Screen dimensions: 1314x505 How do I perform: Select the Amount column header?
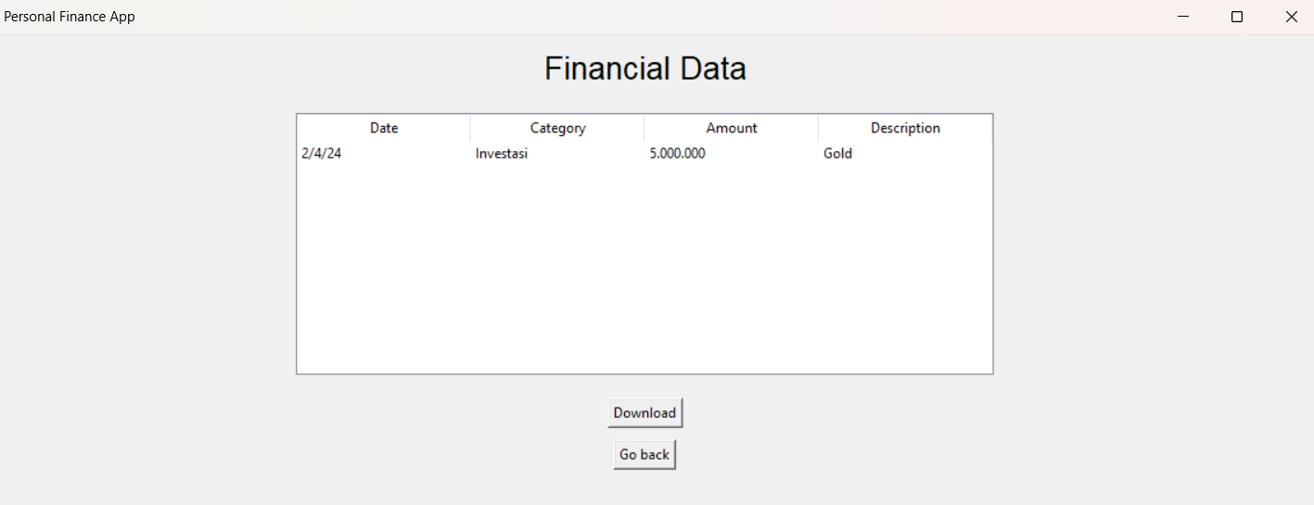(x=731, y=128)
